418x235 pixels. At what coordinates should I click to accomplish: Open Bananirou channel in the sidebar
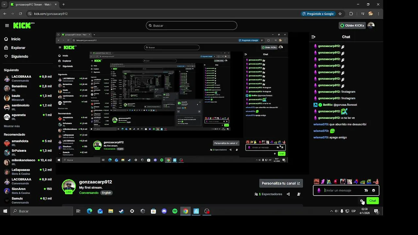pyautogui.click(x=28, y=88)
